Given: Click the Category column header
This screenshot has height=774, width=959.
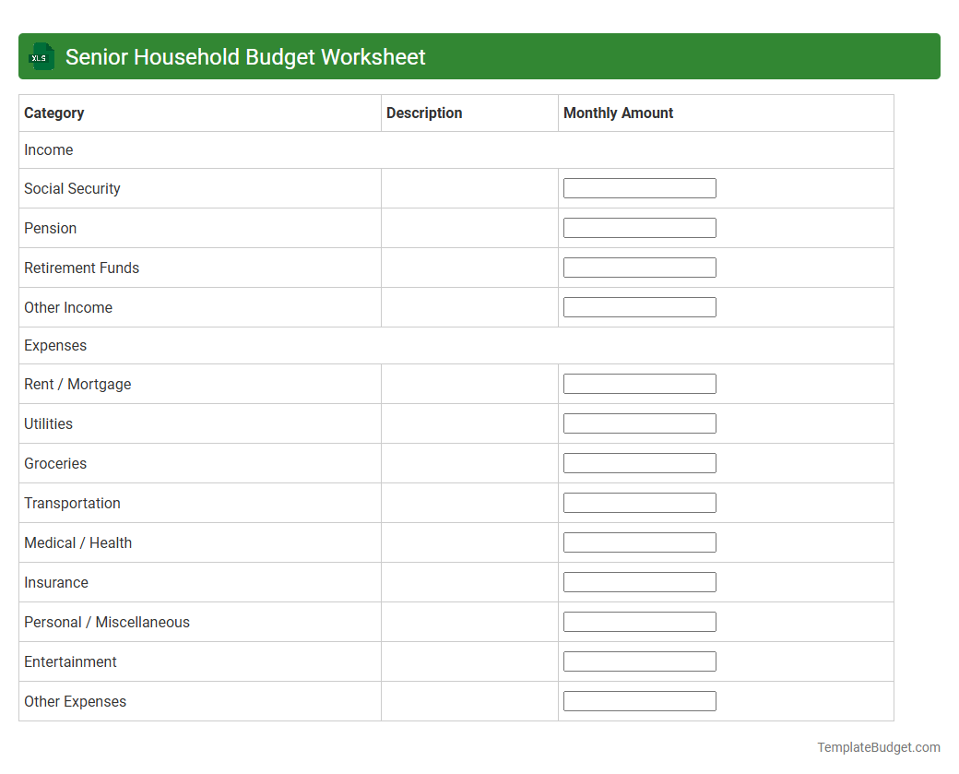Looking at the screenshot, I should click(53, 113).
